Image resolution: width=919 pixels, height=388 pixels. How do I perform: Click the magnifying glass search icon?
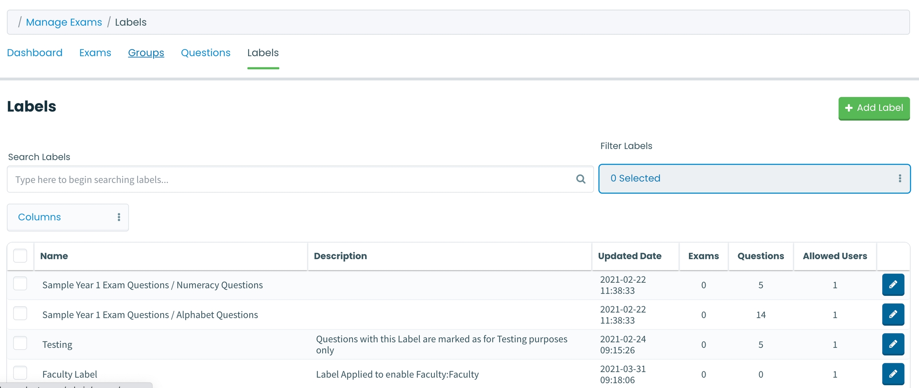click(x=580, y=179)
